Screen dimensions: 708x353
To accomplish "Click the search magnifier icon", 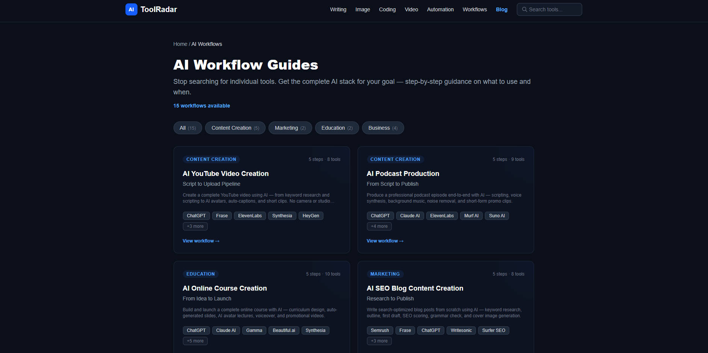I will [524, 9].
